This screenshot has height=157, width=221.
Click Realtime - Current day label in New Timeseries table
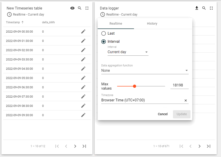click(28, 15)
